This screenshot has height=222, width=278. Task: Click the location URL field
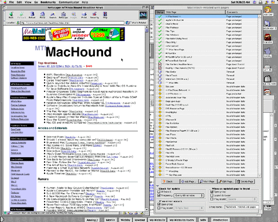pyautogui.click(x=72, y=23)
